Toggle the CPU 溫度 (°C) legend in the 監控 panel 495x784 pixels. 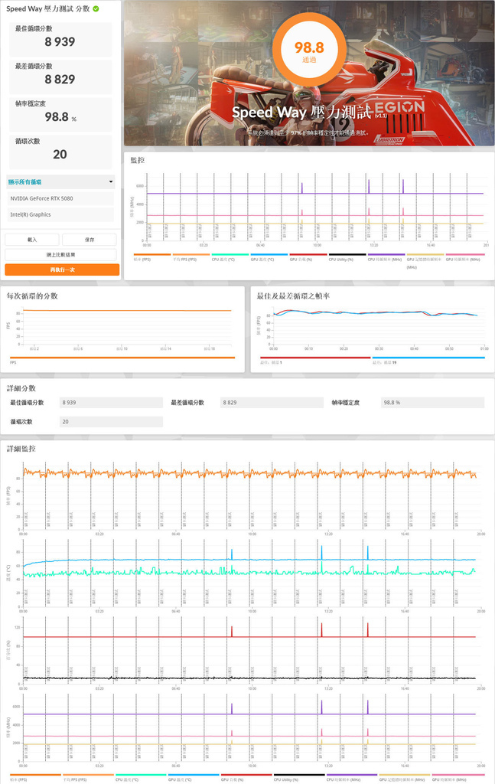point(230,257)
